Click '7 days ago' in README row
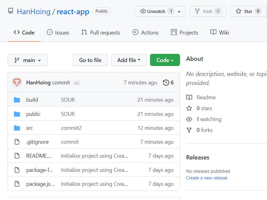Viewport: 267px width, 200px height. click(x=161, y=156)
